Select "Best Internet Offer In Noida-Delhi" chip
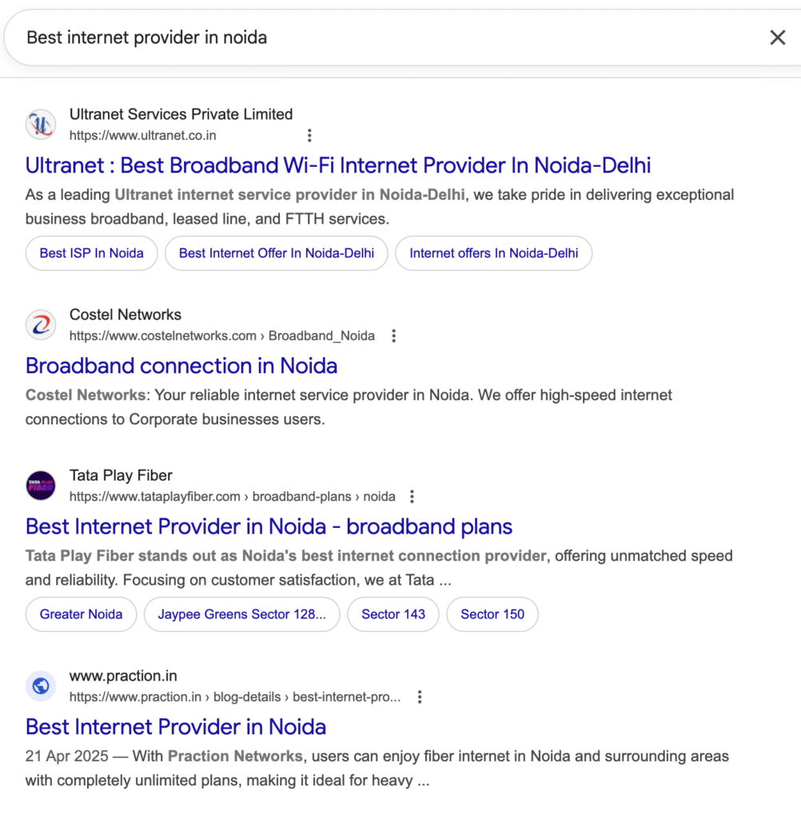 tap(277, 253)
